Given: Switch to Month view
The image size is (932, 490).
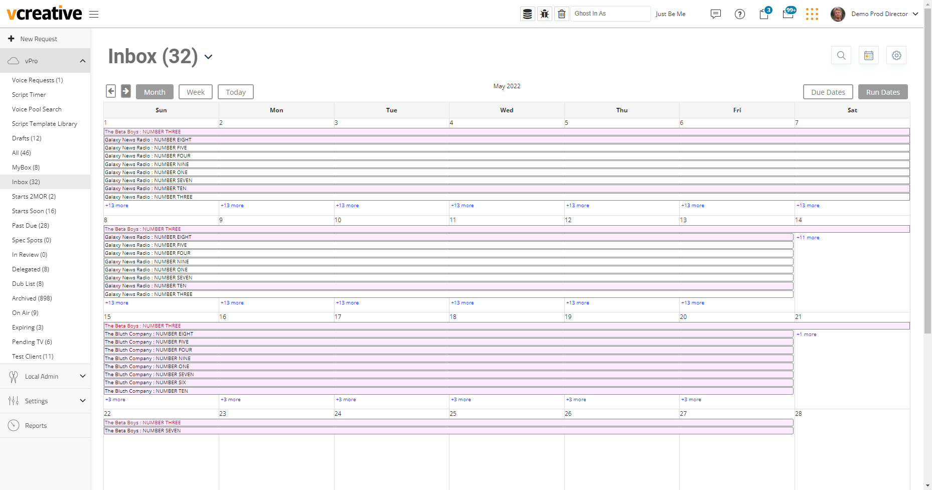Looking at the screenshot, I should [x=154, y=92].
